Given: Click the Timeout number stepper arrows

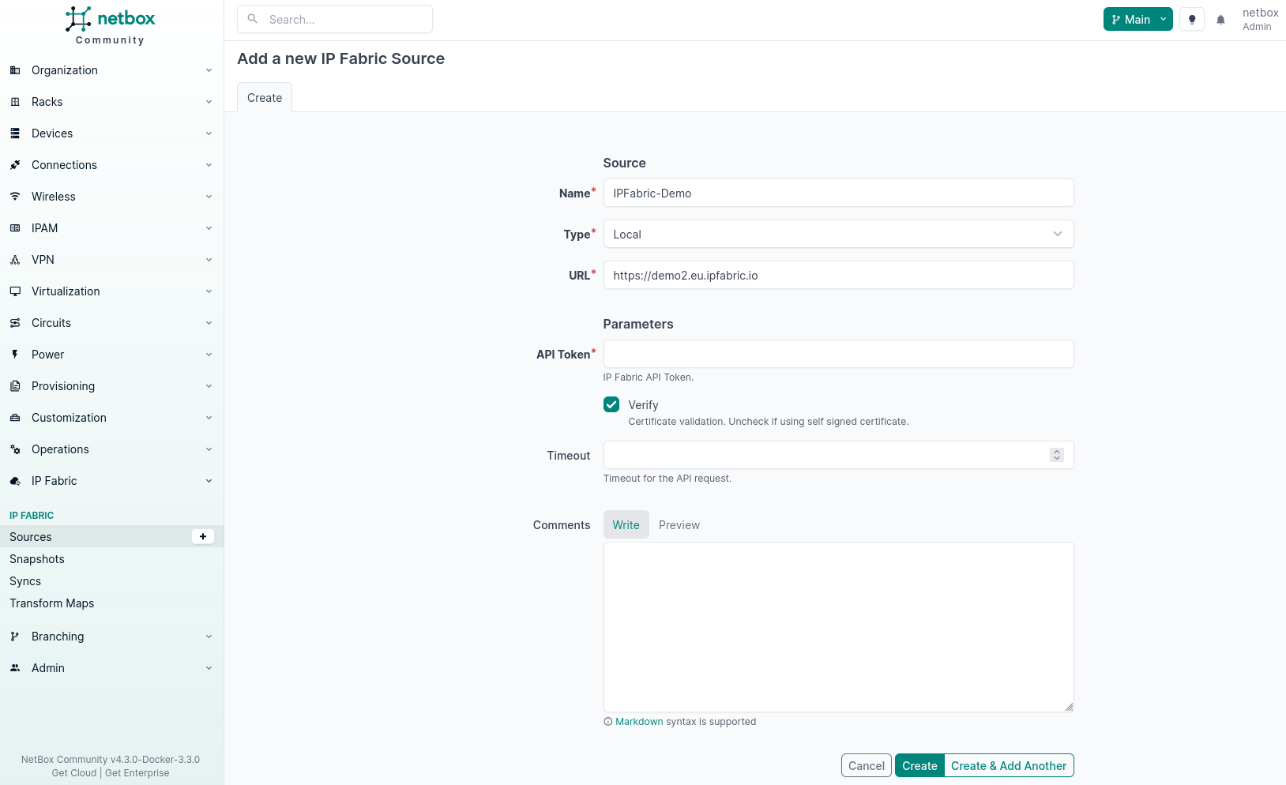Looking at the screenshot, I should [x=1056, y=455].
